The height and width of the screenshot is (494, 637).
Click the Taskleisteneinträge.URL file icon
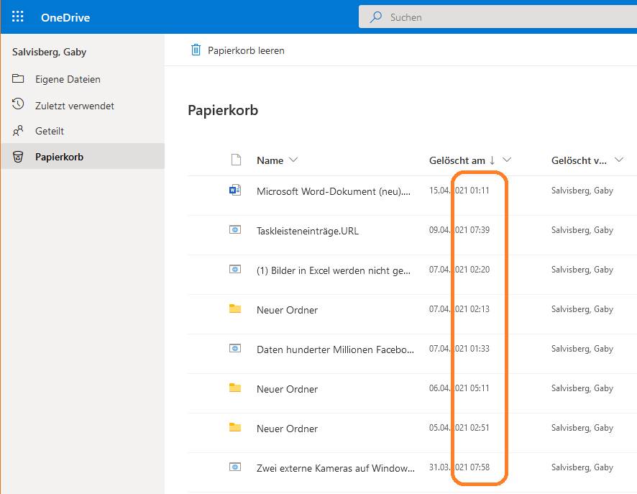234,230
